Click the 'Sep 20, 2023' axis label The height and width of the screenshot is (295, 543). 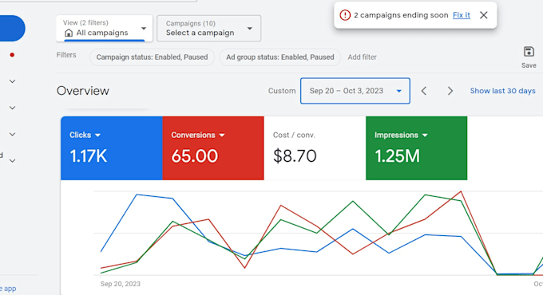(x=120, y=284)
